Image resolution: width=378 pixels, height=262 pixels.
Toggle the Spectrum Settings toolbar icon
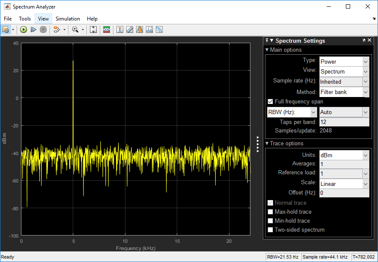106,29
